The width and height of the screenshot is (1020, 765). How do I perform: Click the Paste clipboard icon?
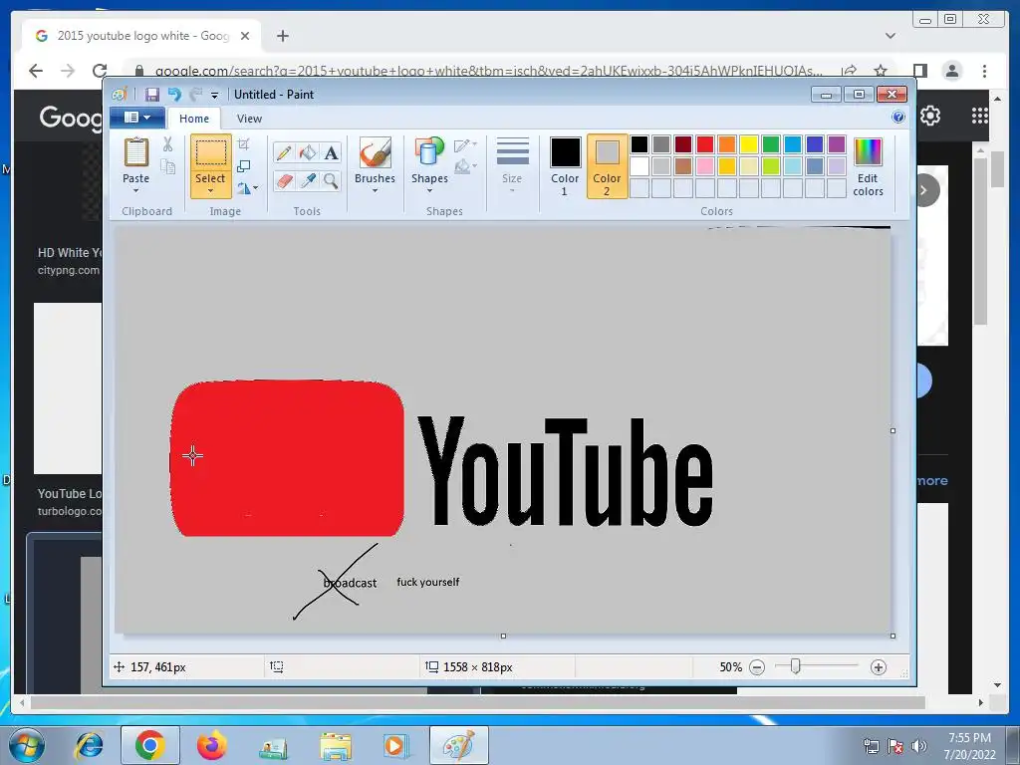135,152
